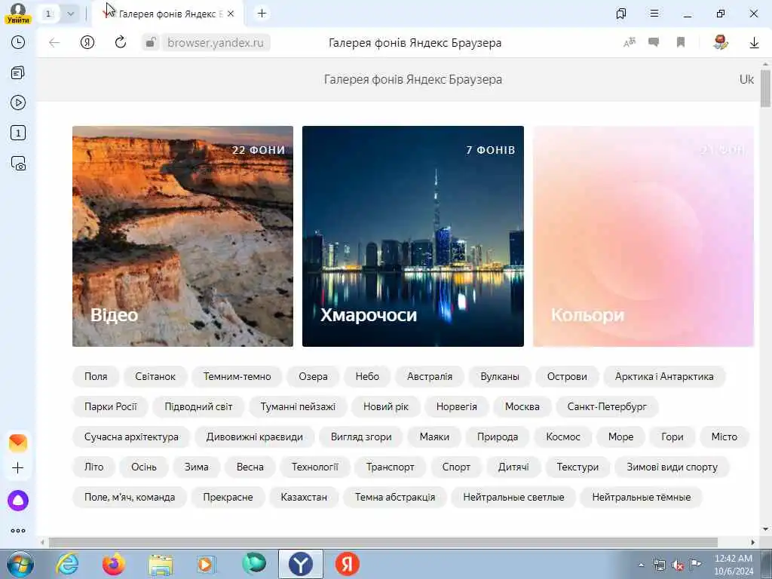The height and width of the screenshot is (579, 772).
Task: Reload the page
Action: pyautogui.click(x=121, y=42)
